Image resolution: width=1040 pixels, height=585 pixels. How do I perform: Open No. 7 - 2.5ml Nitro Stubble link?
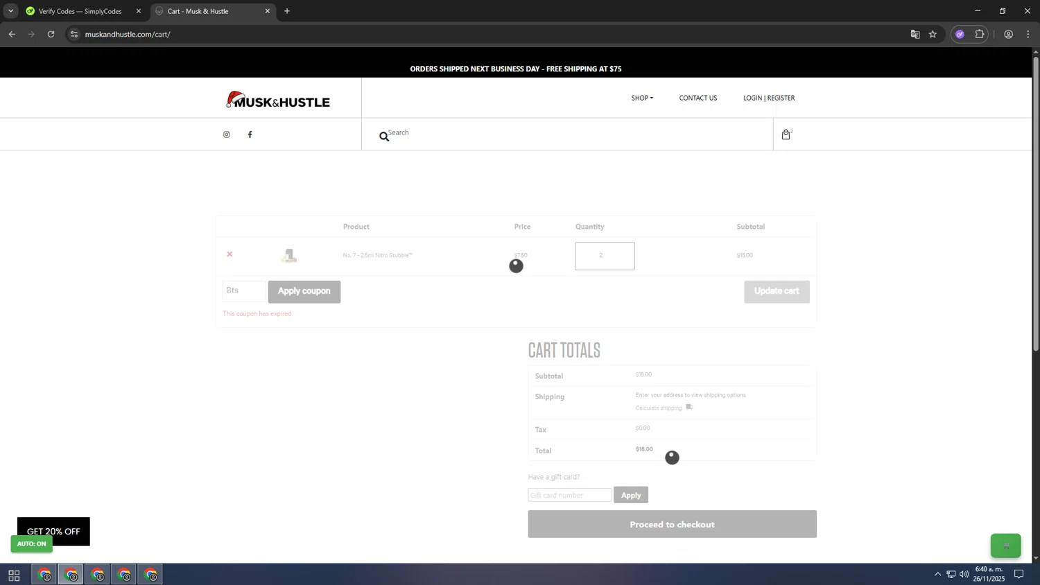point(377,255)
